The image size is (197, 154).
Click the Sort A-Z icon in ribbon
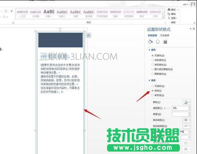[6, 11]
